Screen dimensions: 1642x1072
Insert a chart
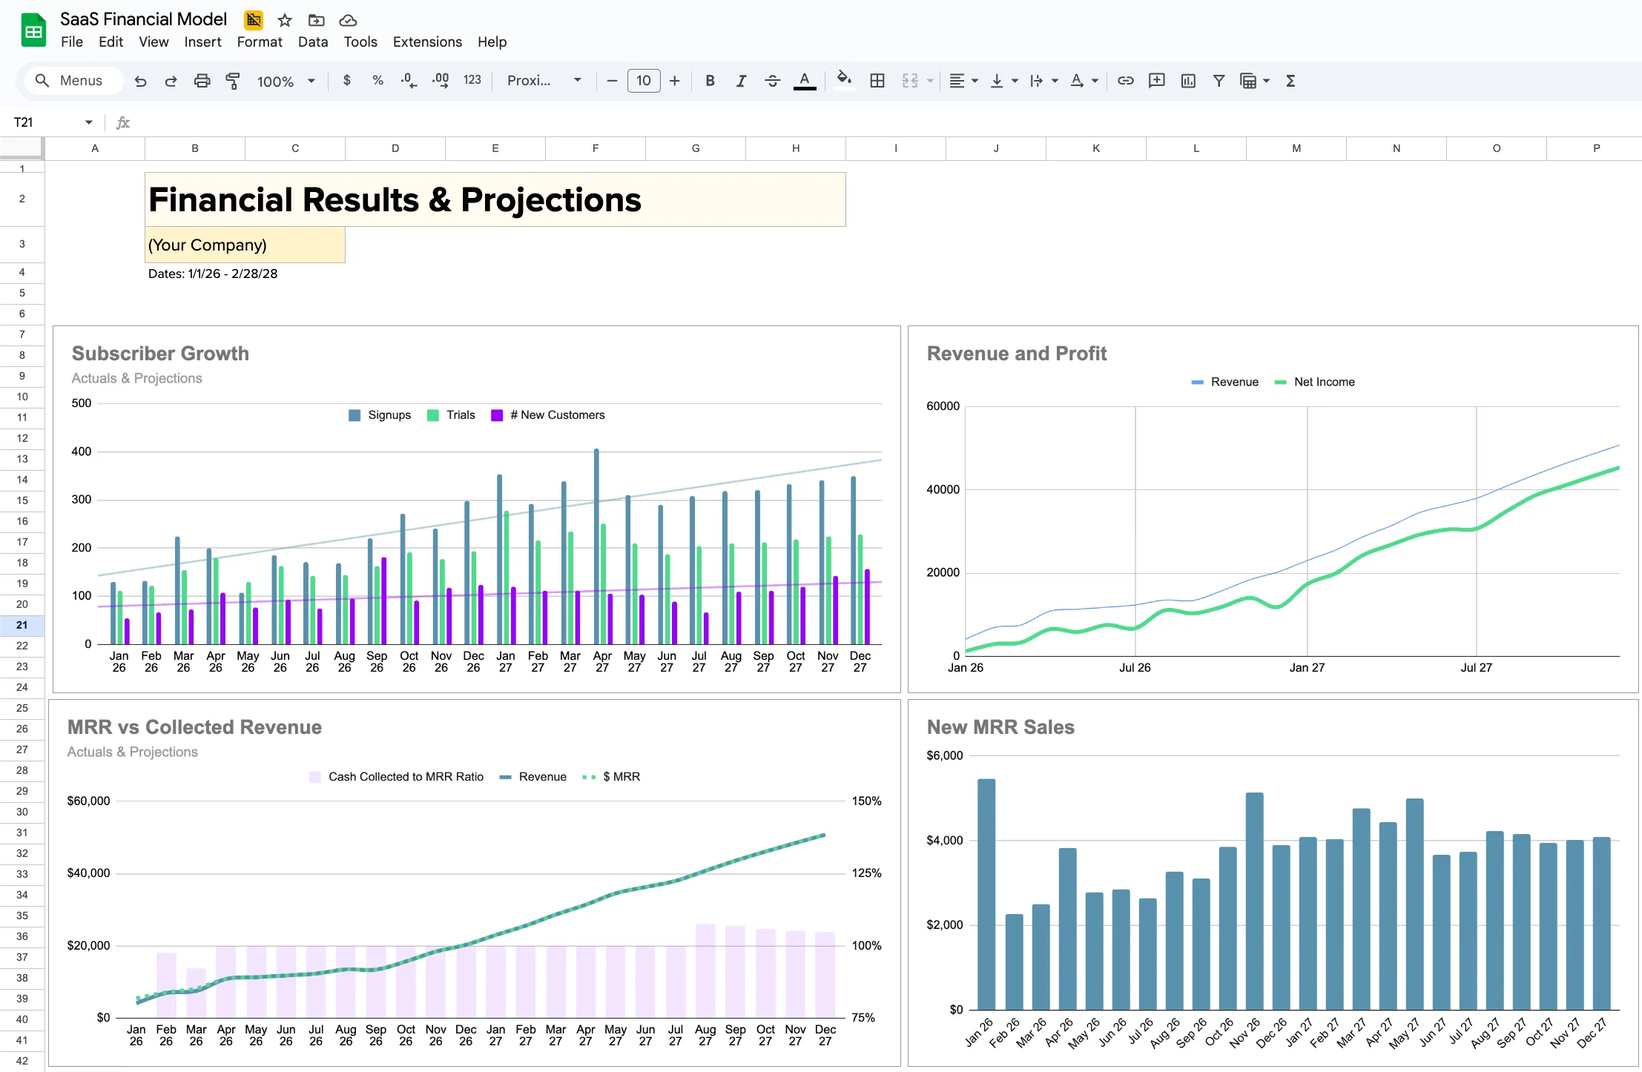click(1187, 80)
